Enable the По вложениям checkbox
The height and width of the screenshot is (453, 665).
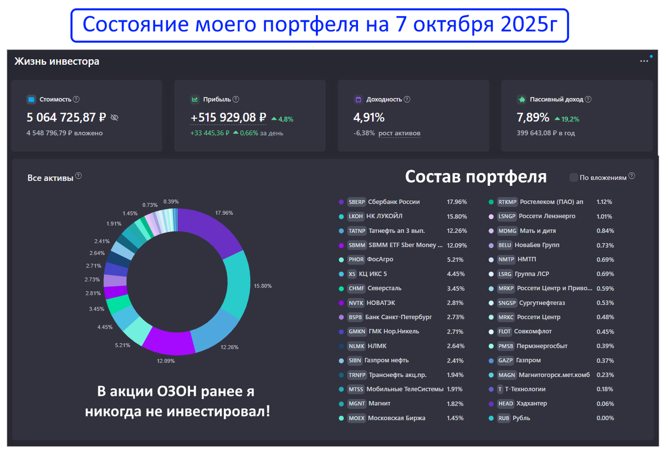574,177
